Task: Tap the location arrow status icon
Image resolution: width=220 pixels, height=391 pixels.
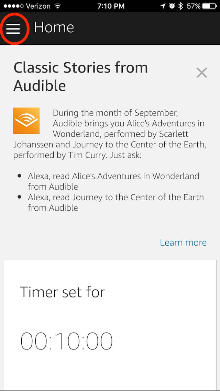Action: [x=163, y=6]
